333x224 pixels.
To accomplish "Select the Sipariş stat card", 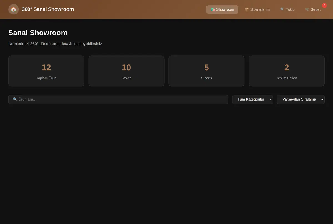I will pyautogui.click(x=206, y=71).
